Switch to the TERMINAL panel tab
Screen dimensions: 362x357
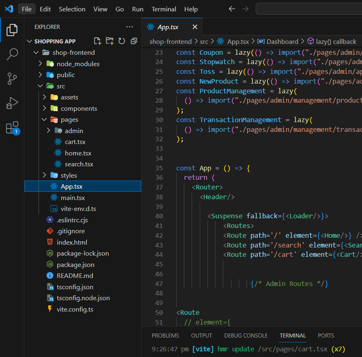293,335
